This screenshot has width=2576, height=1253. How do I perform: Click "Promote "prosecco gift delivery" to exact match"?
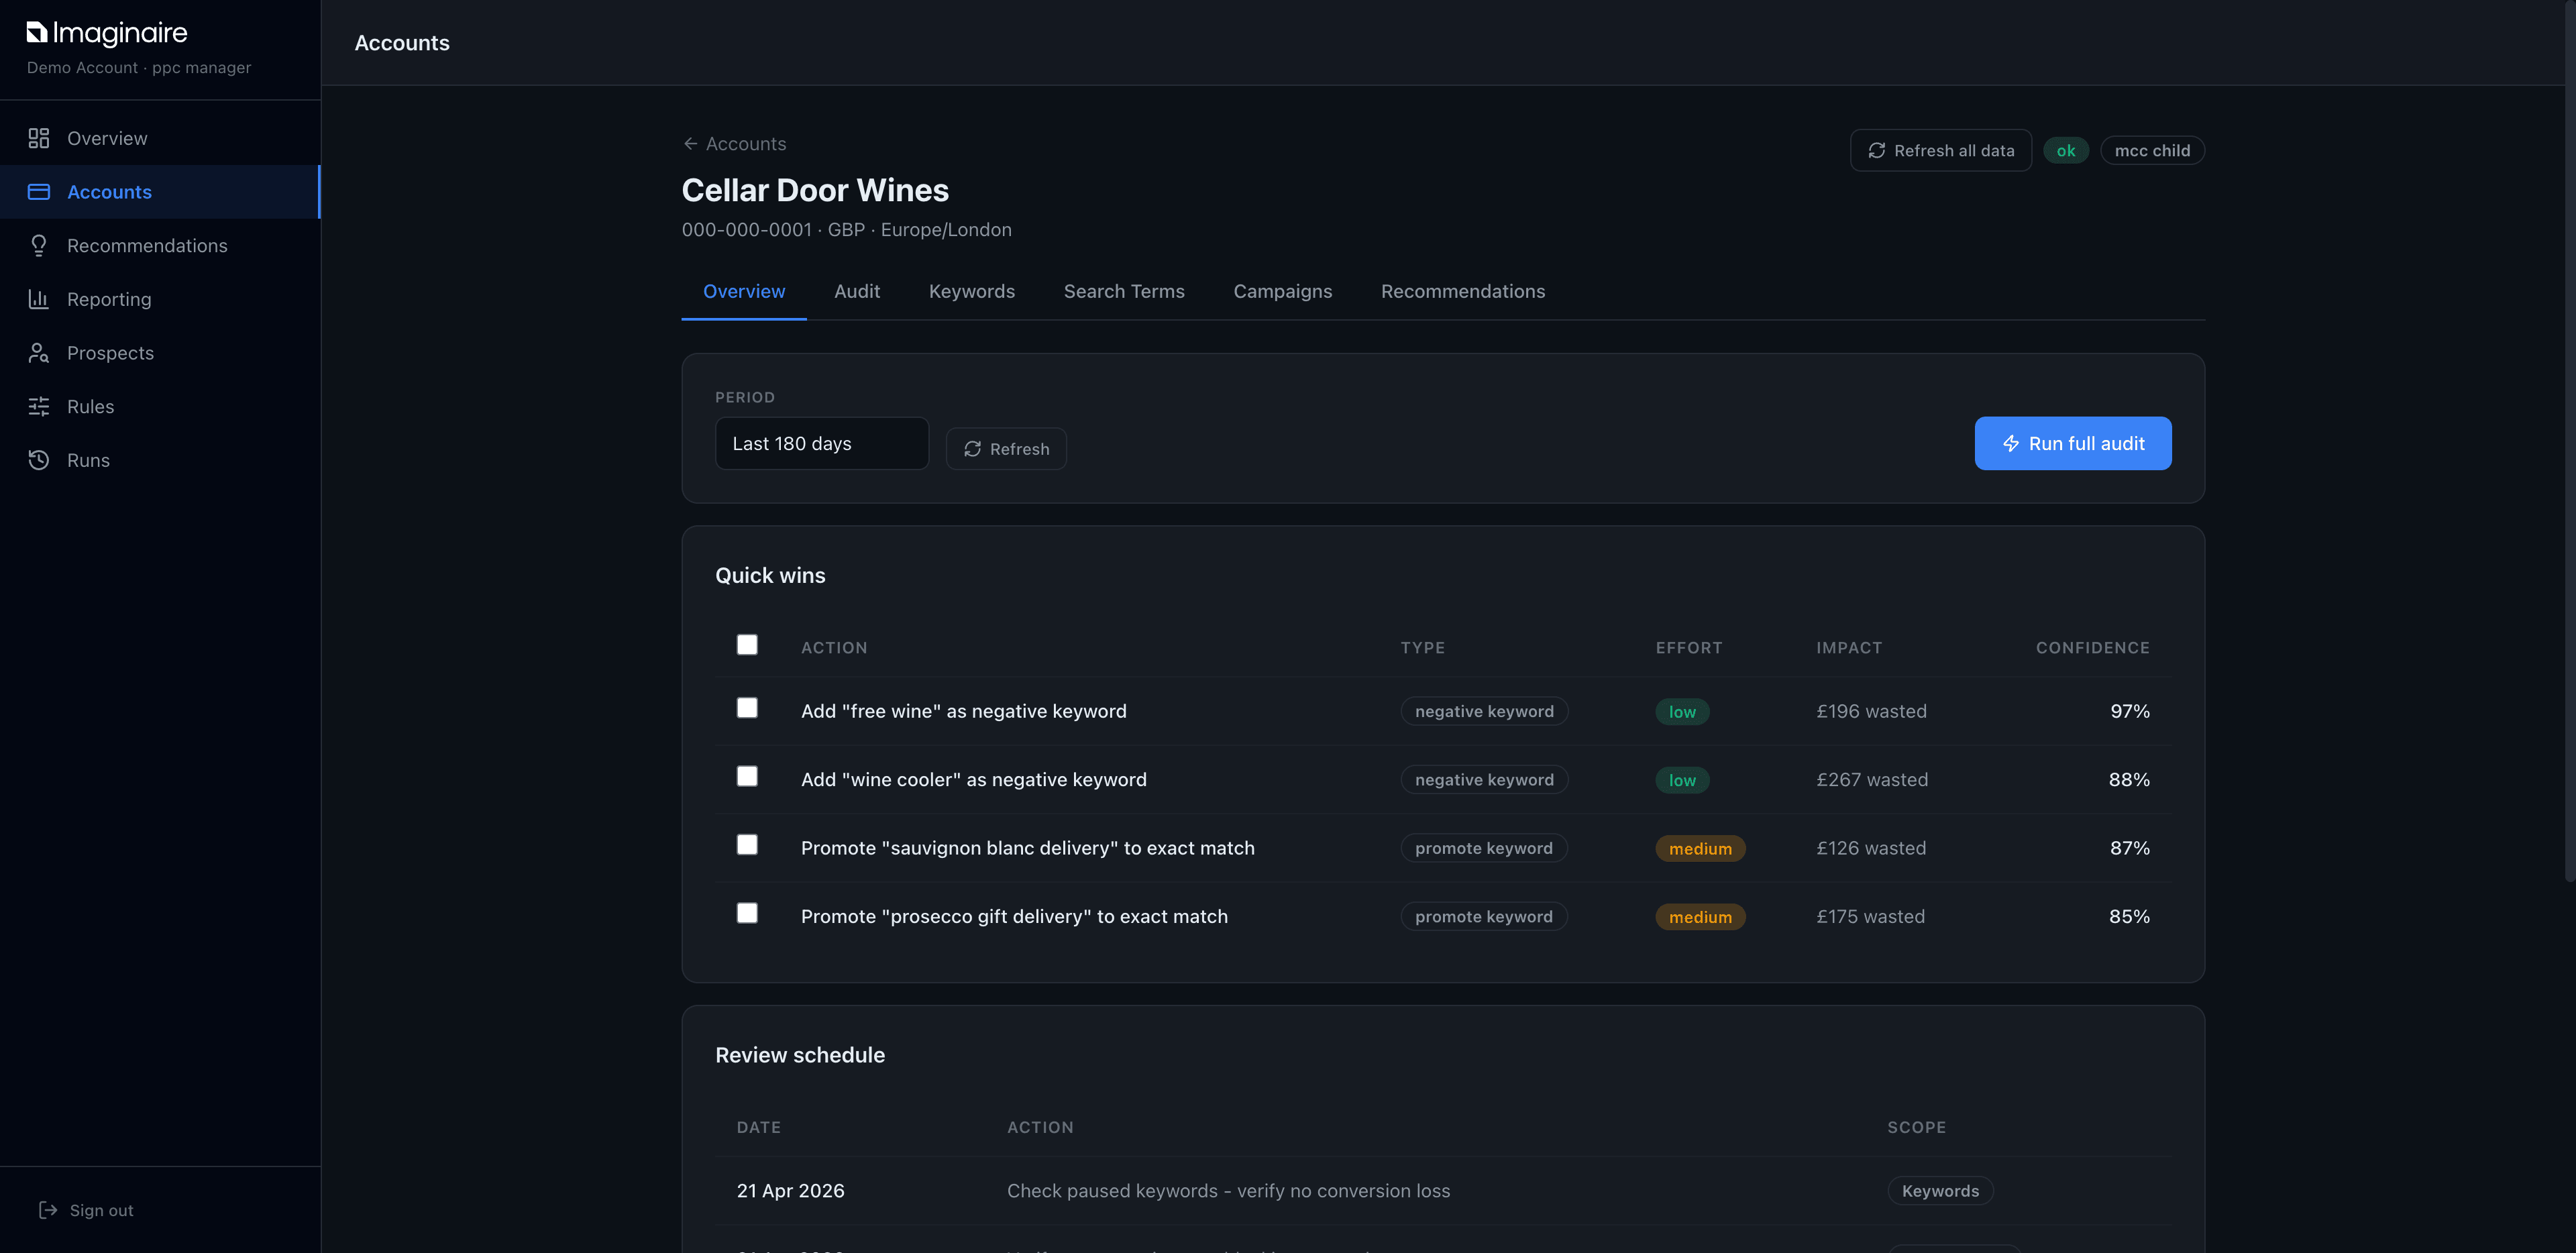[x=1014, y=917]
